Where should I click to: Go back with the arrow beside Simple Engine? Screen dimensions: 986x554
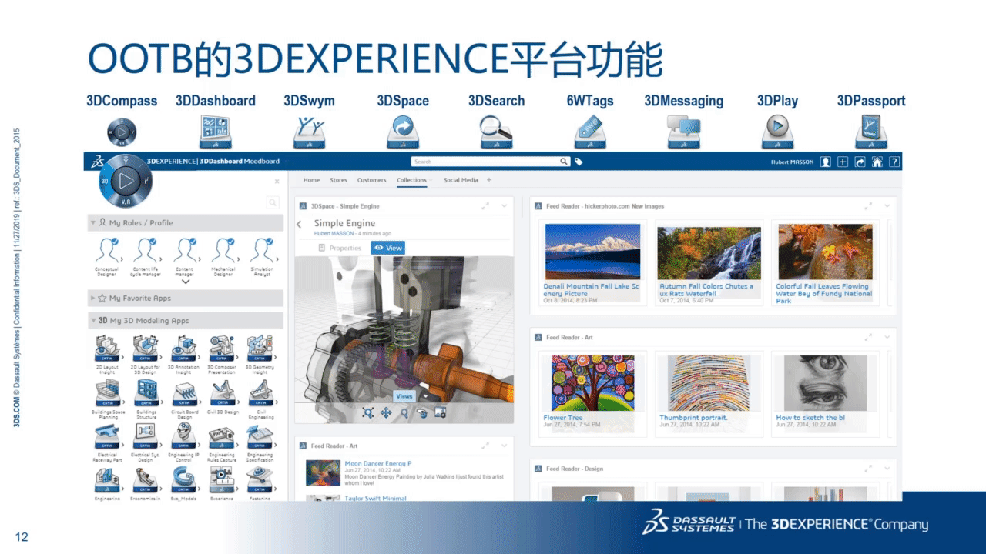tap(300, 224)
